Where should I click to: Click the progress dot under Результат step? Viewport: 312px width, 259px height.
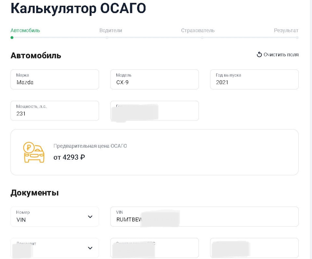(297, 38)
